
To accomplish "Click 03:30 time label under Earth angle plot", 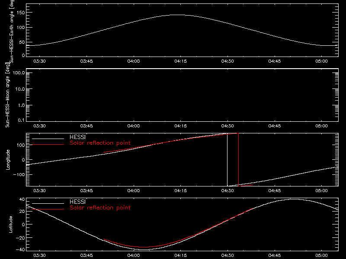I will [x=39, y=61].
